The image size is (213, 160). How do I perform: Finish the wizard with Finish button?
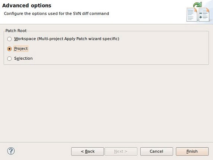[x=192, y=151]
